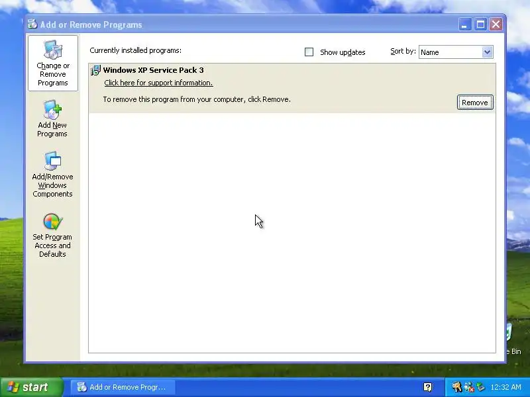Image resolution: width=530 pixels, height=397 pixels.
Task: Click the Sort by label
Action: 403,52
